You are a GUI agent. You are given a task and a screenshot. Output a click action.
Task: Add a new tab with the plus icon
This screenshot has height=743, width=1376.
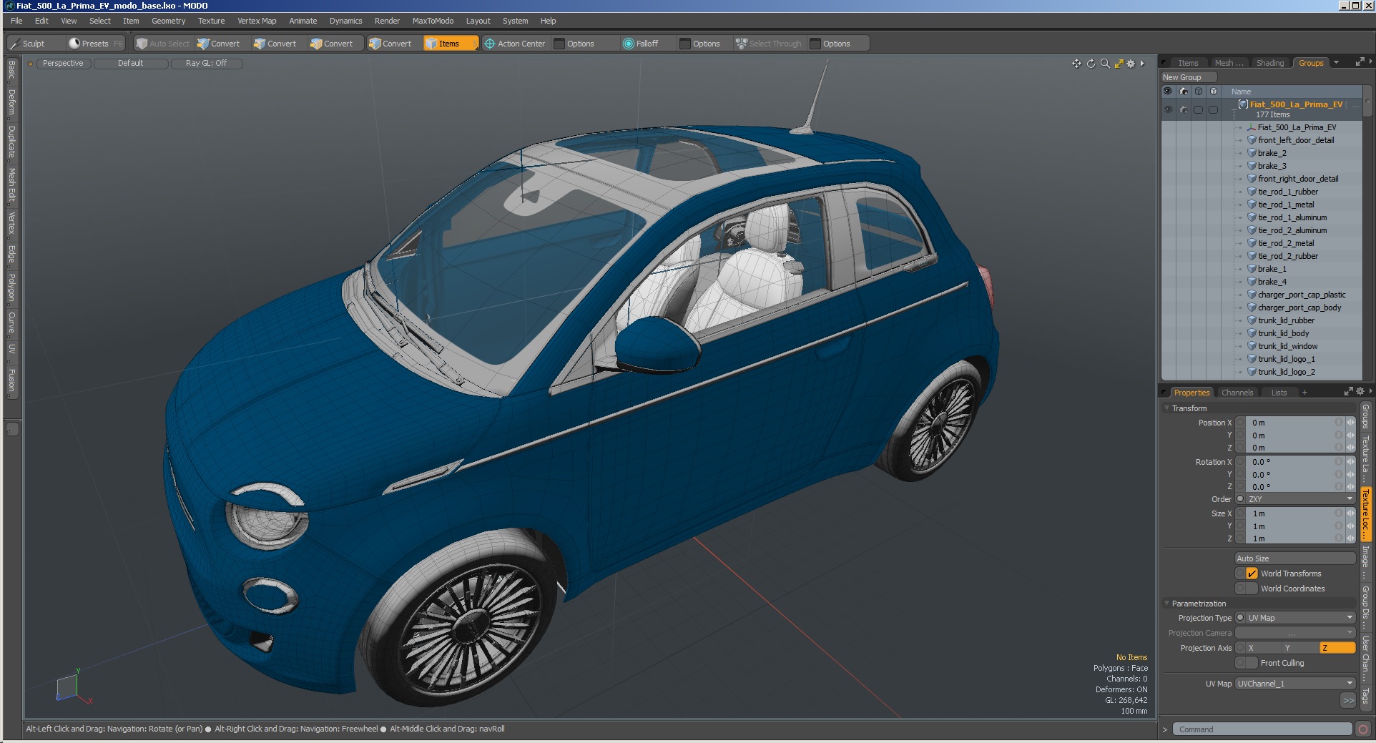pyautogui.click(x=1304, y=393)
